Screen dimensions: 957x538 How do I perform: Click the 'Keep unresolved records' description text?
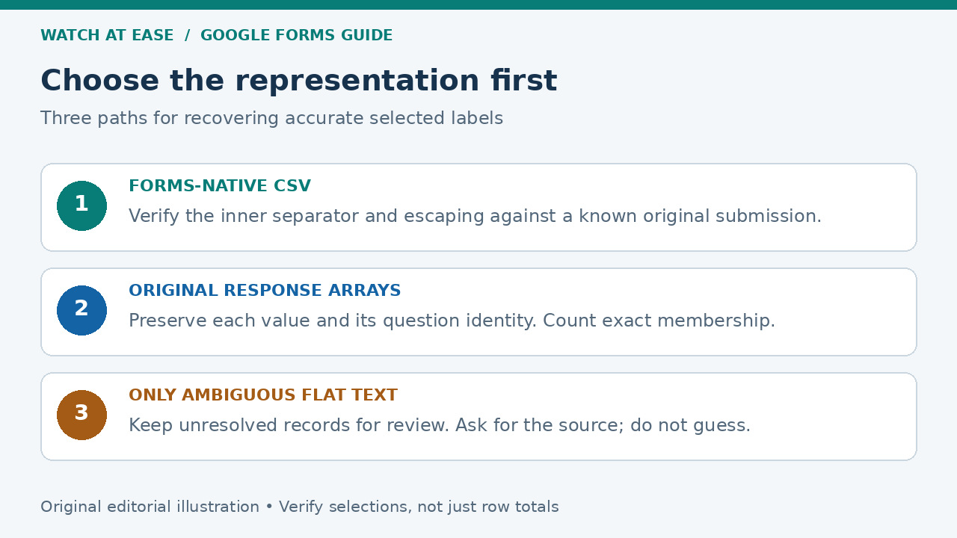coord(440,425)
